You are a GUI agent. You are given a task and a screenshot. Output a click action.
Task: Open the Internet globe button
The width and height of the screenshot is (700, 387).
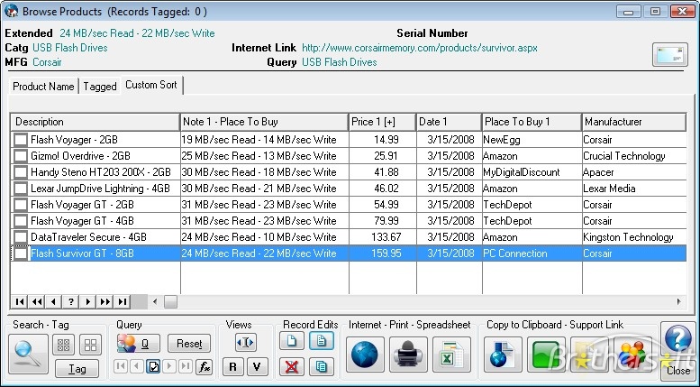[x=365, y=355]
